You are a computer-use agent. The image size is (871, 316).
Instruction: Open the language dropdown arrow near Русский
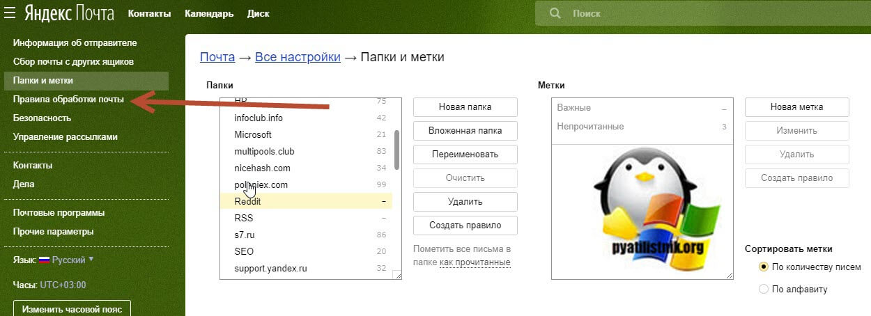91,259
